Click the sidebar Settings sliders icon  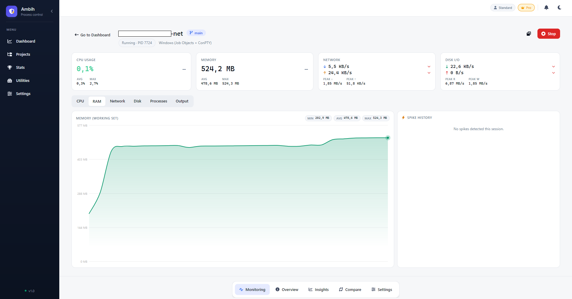[x=10, y=94]
